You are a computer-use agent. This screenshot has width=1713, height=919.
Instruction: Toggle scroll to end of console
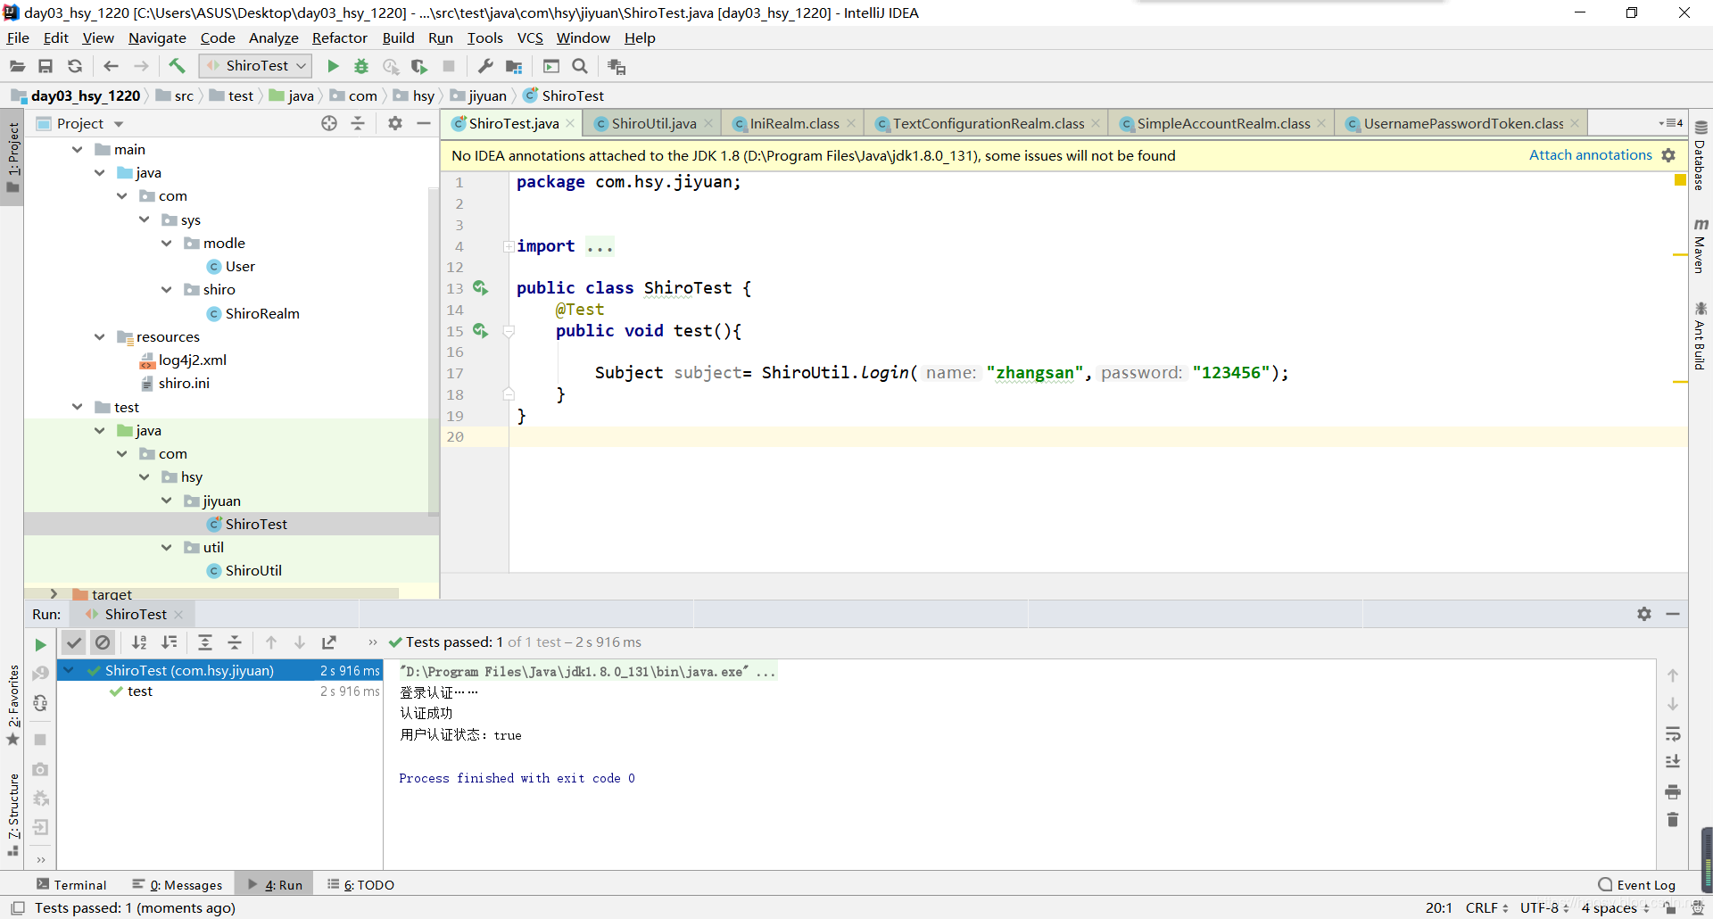[1673, 762]
